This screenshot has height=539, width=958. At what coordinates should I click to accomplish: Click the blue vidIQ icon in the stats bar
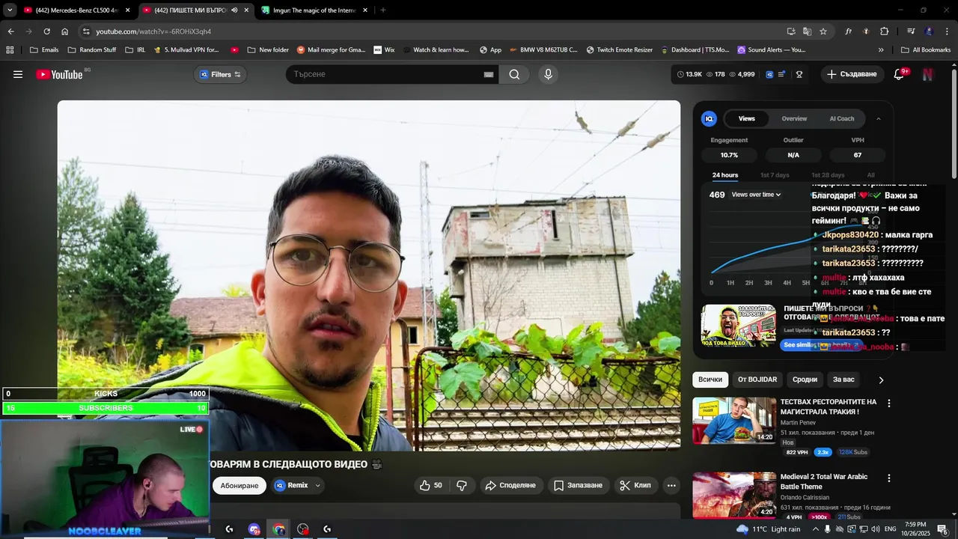pyautogui.click(x=769, y=74)
